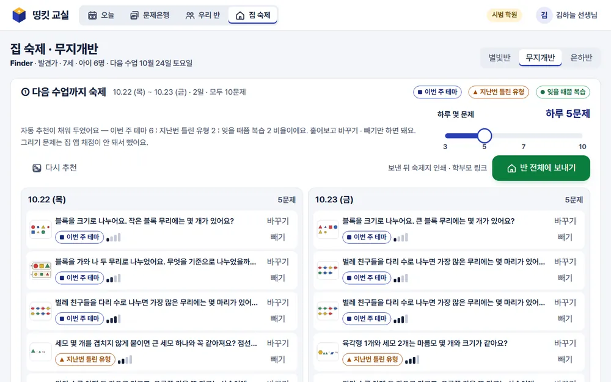The image size is (611, 382).
Task: Toggle the 잊을 때쯤 복습 filter chip
Action: (563, 92)
